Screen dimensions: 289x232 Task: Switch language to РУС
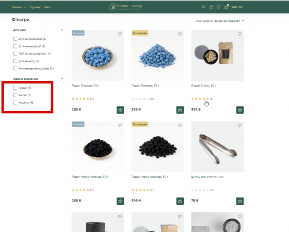click(241, 7)
